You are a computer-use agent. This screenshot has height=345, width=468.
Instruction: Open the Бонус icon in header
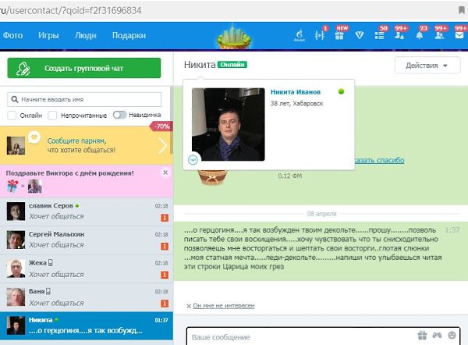coord(300,35)
